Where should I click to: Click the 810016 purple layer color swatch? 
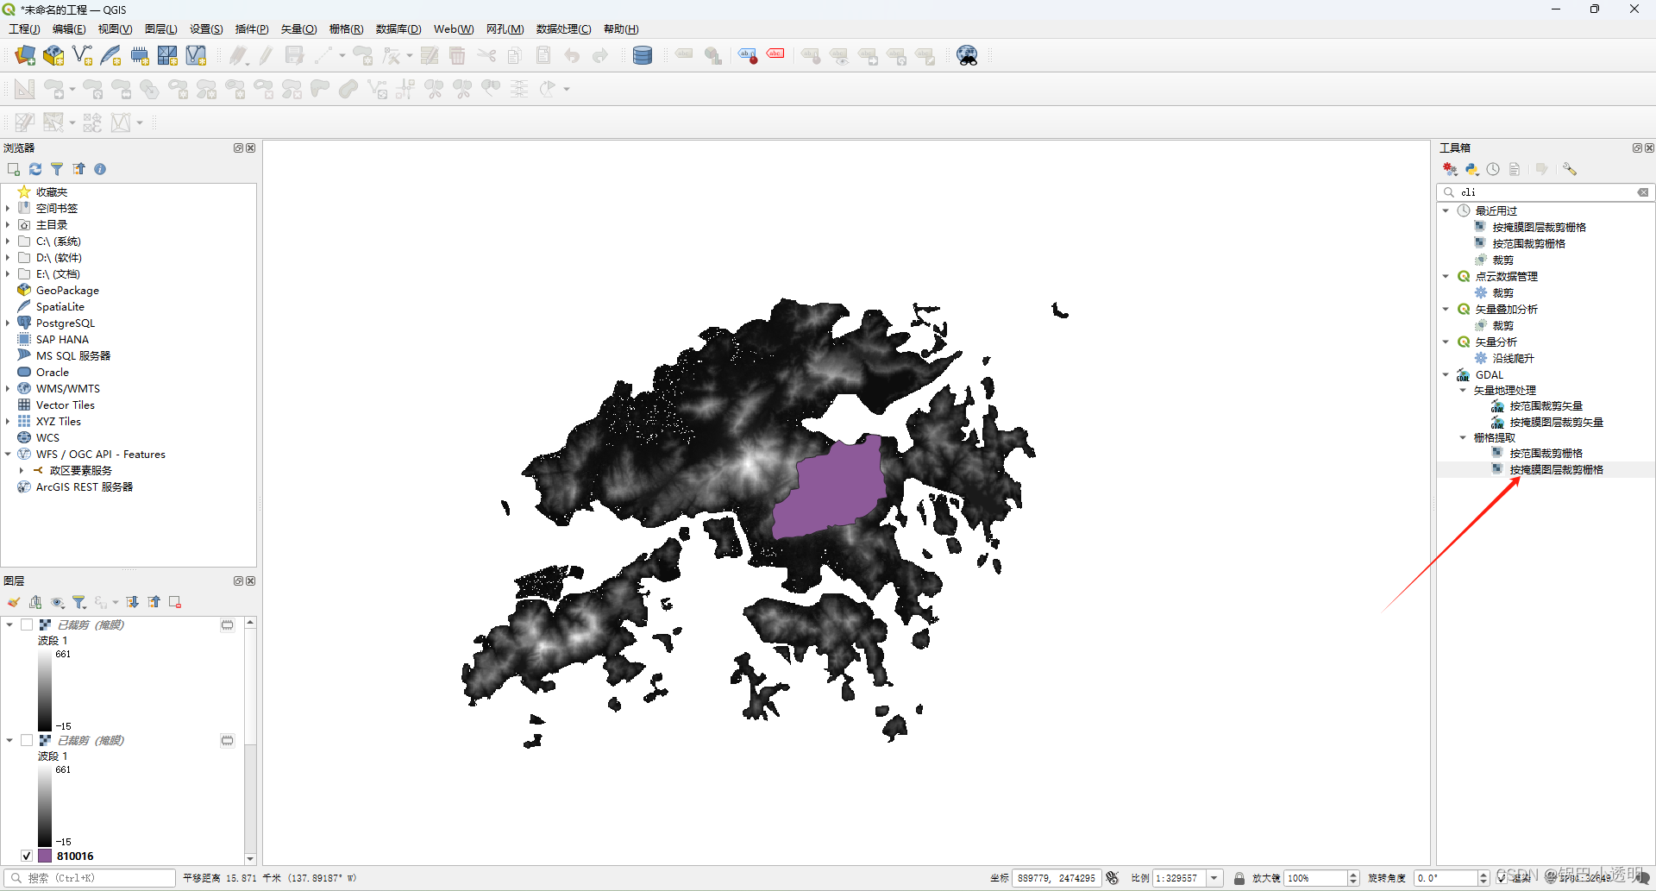[x=45, y=856]
